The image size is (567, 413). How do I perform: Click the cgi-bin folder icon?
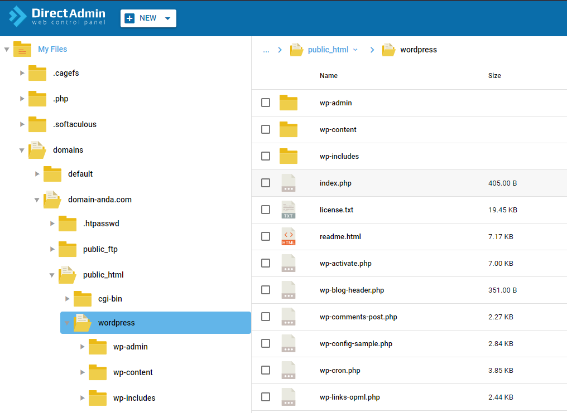point(83,299)
